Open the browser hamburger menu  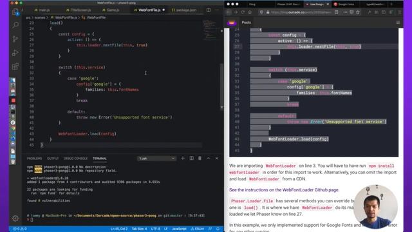point(400,12)
